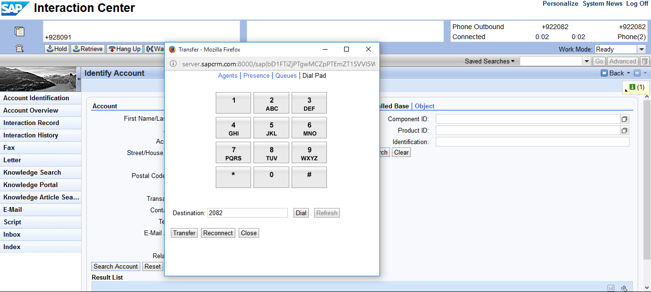Screen dimensions: 651x292
Task: Open the Component ID value help icon
Action: (624, 119)
